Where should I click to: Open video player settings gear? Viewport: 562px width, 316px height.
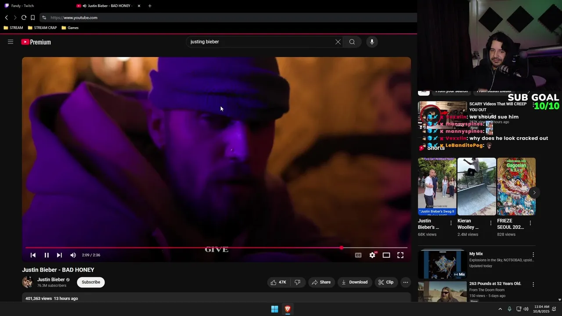372,255
